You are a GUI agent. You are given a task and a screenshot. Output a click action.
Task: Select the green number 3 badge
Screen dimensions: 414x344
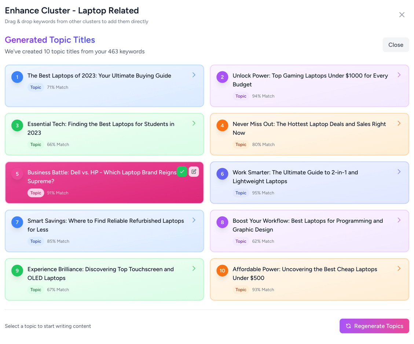(17, 126)
